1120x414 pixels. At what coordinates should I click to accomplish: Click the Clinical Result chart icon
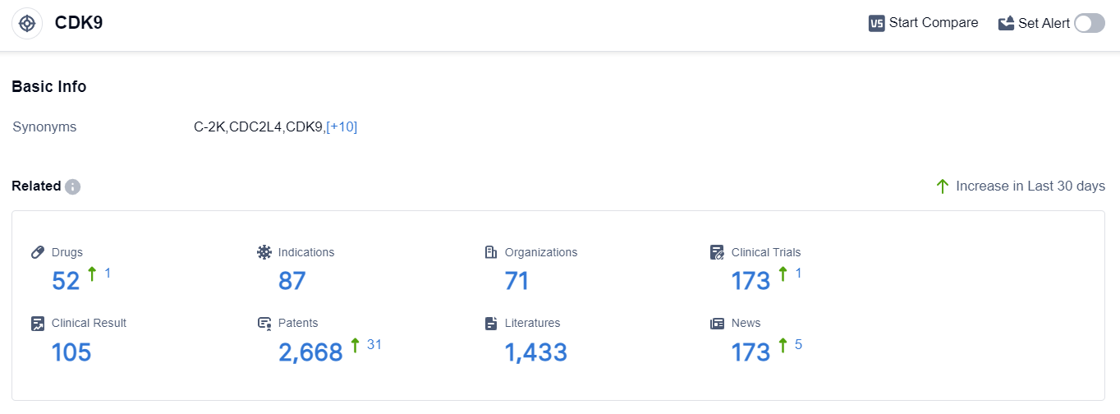(38, 323)
